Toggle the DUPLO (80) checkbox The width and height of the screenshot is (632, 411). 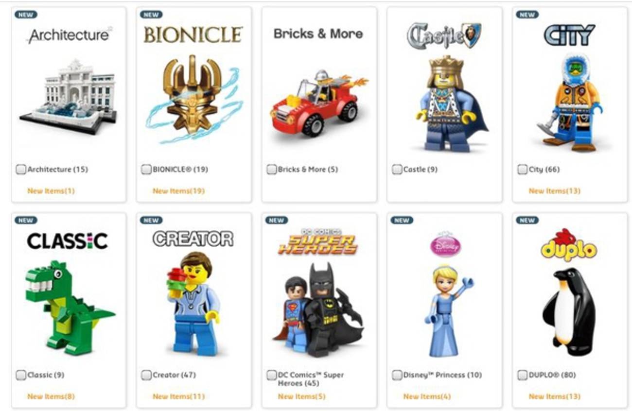pos(522,375)
